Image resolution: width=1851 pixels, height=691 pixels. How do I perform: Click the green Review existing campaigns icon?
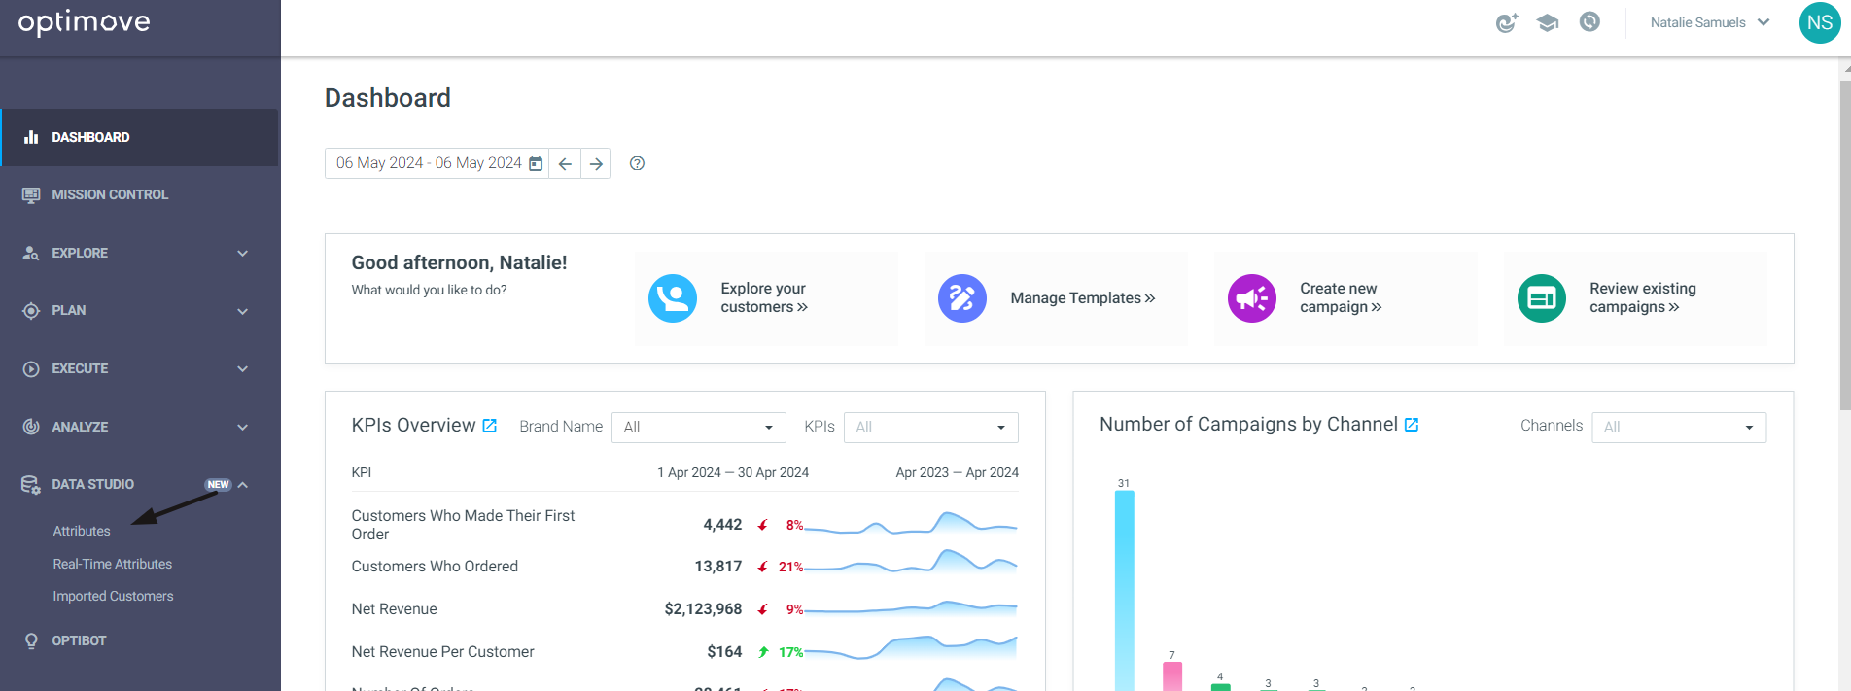[1542, 298]
